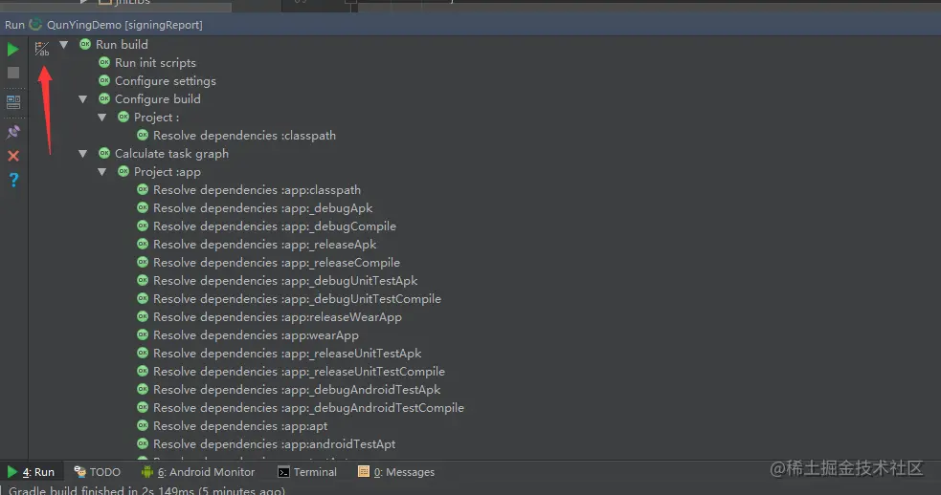The width and height of the screenshot is (941, 495).
Task: Select the QunYingDemo [signingReport] run title
Action: click(x=124, y=25)
